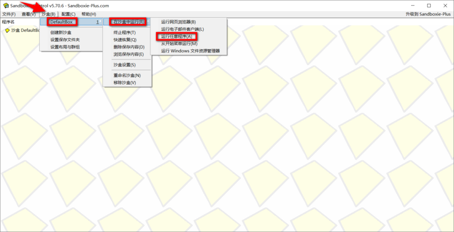Click the Sandboxie title bar app icon
Screen dimensions: 454x232
point(6,5)
